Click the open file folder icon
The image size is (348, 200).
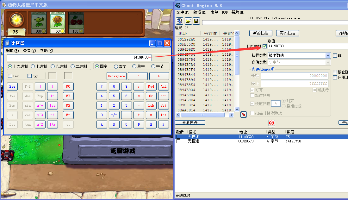(188, 21)
